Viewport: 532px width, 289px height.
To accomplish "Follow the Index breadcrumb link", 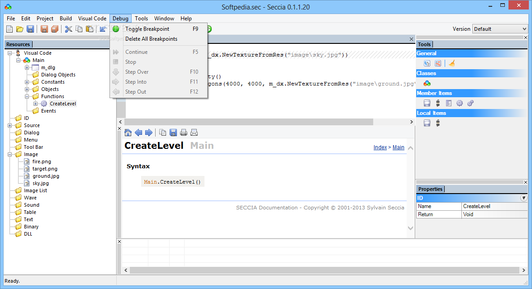I will (380, 147).
